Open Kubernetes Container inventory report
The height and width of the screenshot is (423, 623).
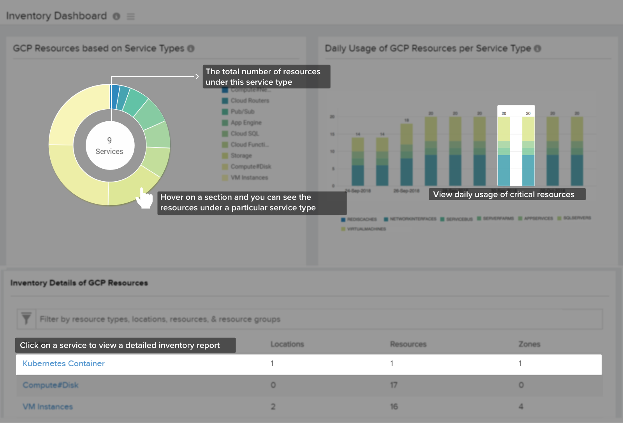[x=63, y=364]
